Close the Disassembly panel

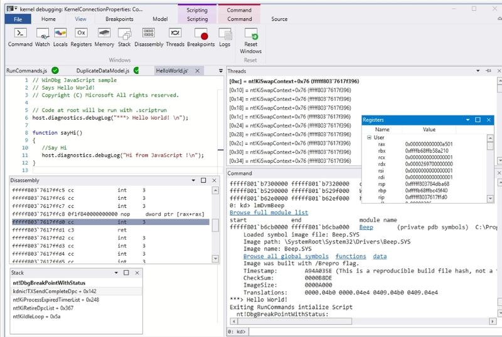[x=214, y=180]
